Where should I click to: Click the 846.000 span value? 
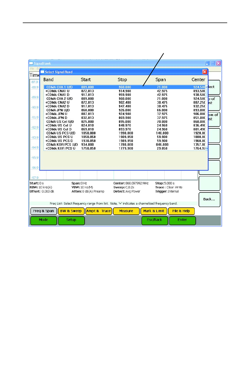coord(162,145)
